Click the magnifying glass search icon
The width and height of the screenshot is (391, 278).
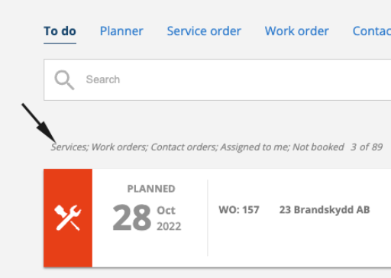click(64, 80)
